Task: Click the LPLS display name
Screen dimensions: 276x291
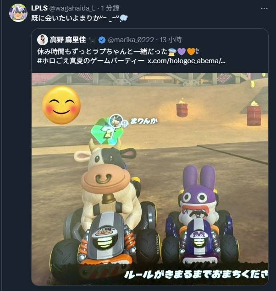Action: (39, 8)
